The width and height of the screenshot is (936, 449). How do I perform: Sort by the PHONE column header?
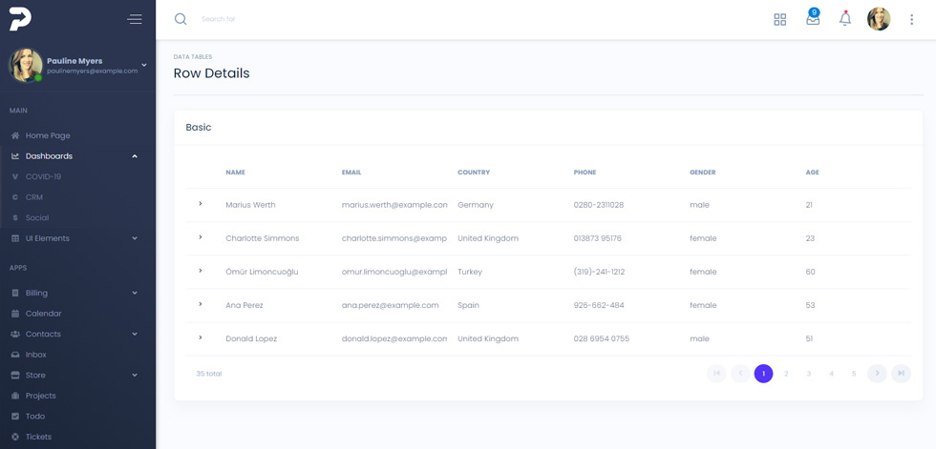[585, 173]
